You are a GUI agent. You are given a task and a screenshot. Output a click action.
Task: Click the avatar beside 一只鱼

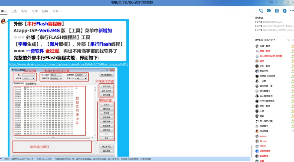coord(257,81)
